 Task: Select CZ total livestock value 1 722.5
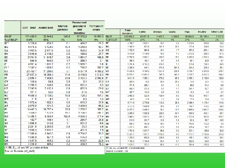point(131,50)
